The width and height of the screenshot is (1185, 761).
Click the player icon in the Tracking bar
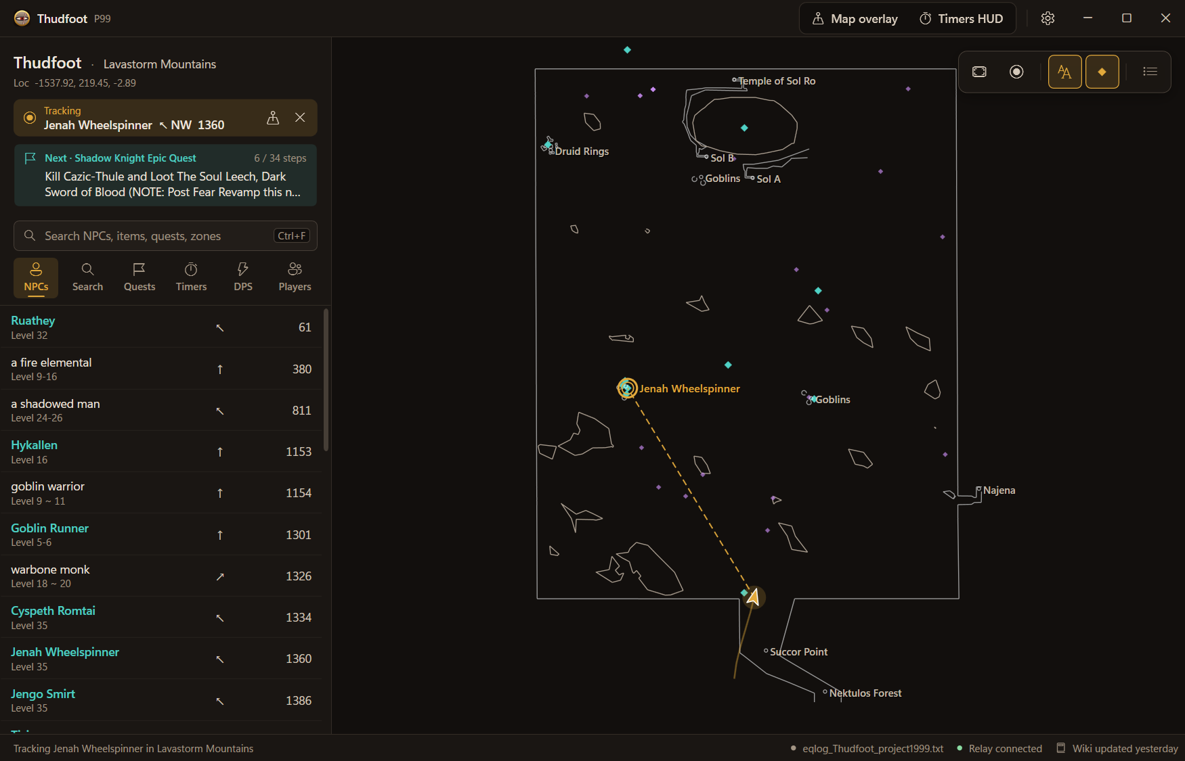[273, 118]
